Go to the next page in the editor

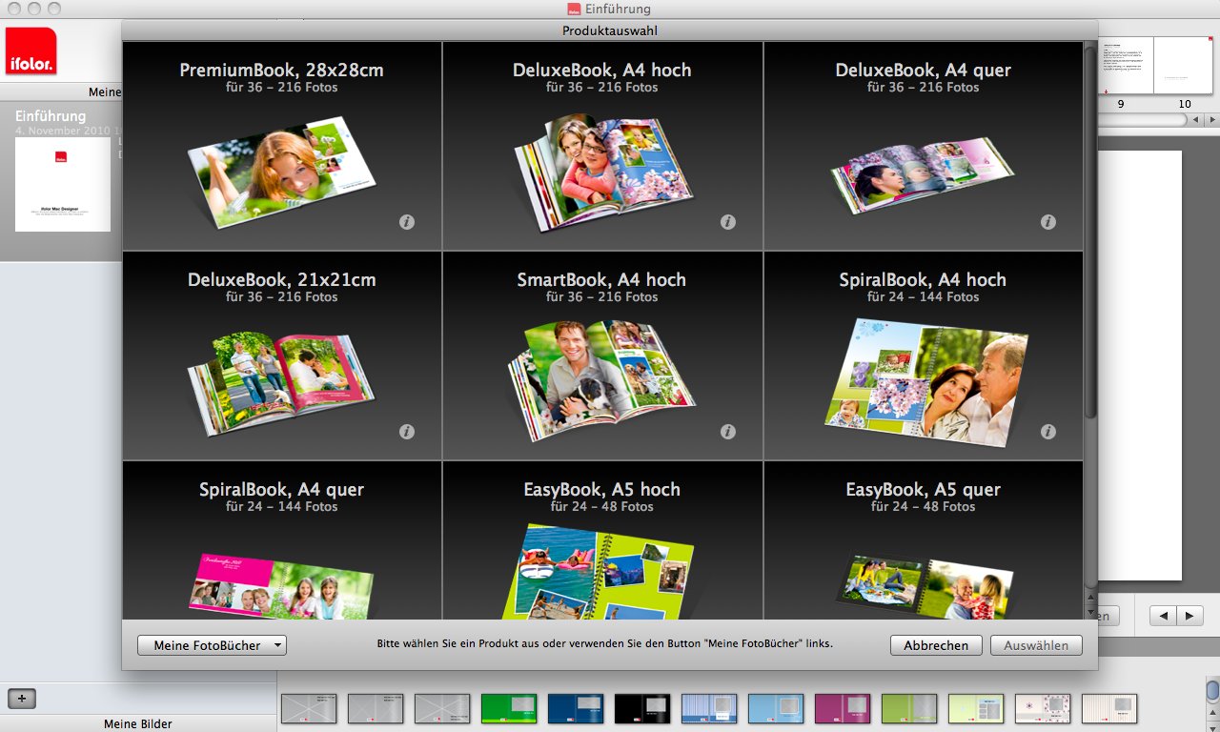pyautogui.click(x=1189, y=616)
